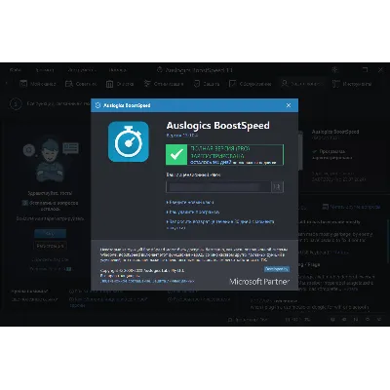Click the first link below the license key field

point(190,202)
